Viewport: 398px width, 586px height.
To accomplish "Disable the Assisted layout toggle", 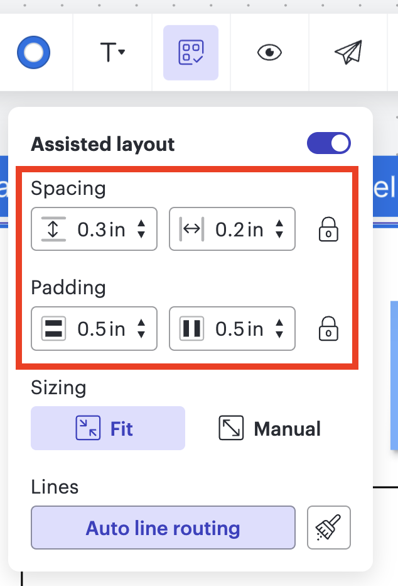I will pos(329,143).
